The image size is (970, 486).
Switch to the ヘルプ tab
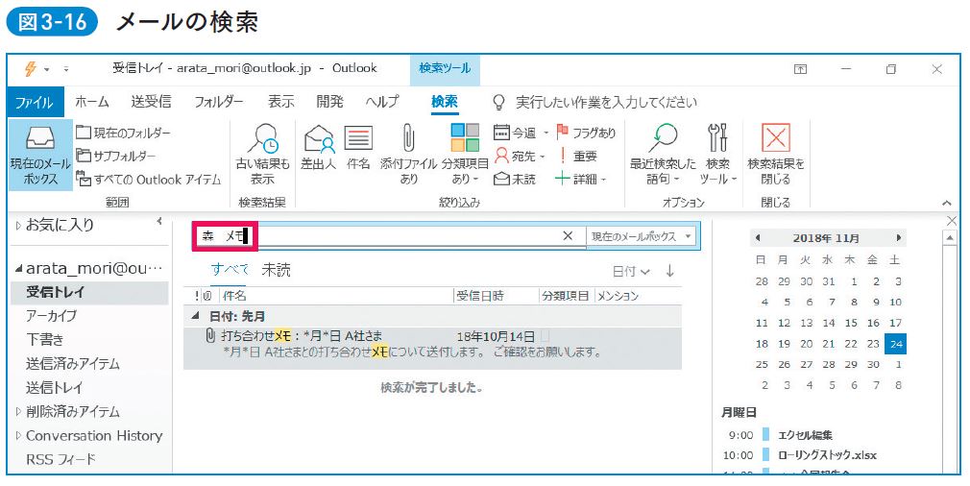382,102
